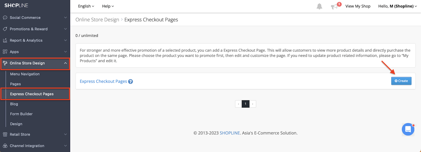Open the Hello, M (Shopline) account menu
421x152 pixels.
[x=397, y=6]
